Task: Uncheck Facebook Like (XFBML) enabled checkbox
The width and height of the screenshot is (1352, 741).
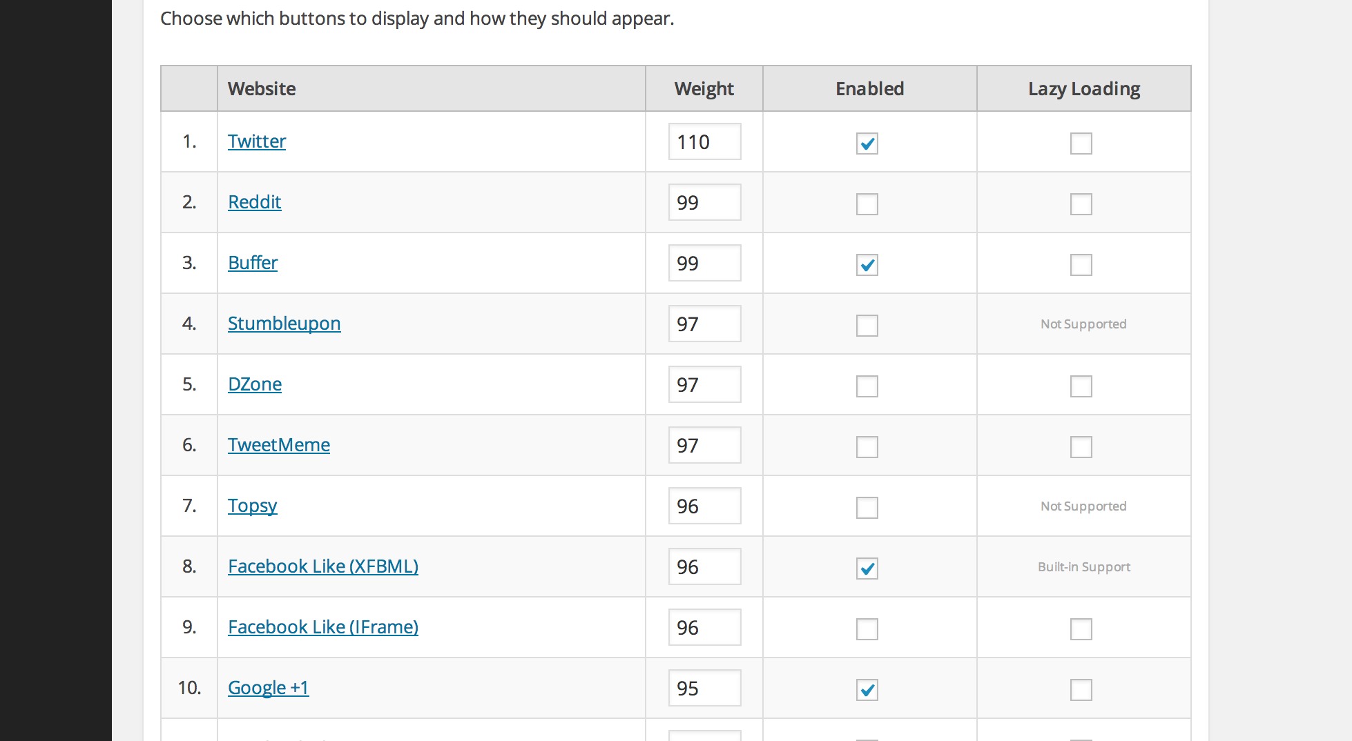Action: click(867, 569)
